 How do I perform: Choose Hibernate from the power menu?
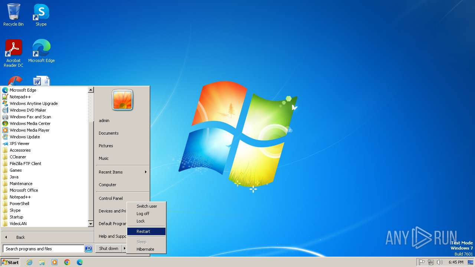point(146,249)
